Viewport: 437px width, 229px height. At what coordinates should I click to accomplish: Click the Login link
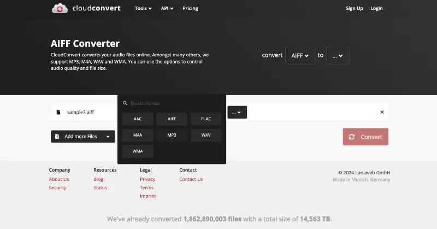pyautogui.click(x=376, y=8)
